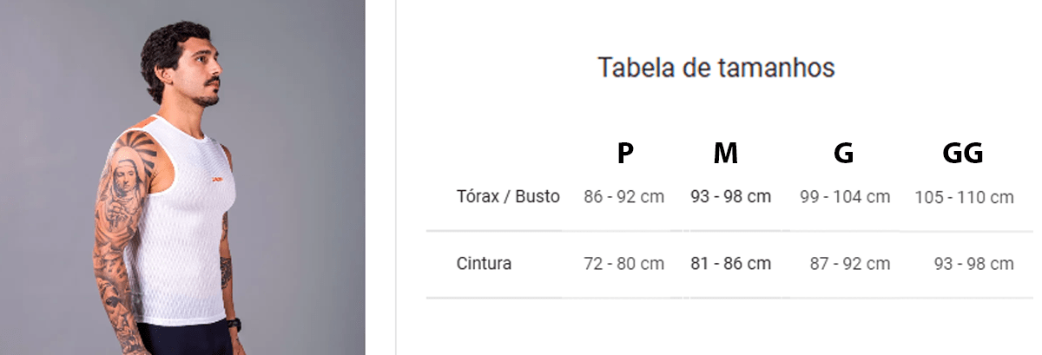The height and width of the screenshot is (355, 1042).
Task: Click the 87 - 92 cm waist value
Action: coord(848,263)
